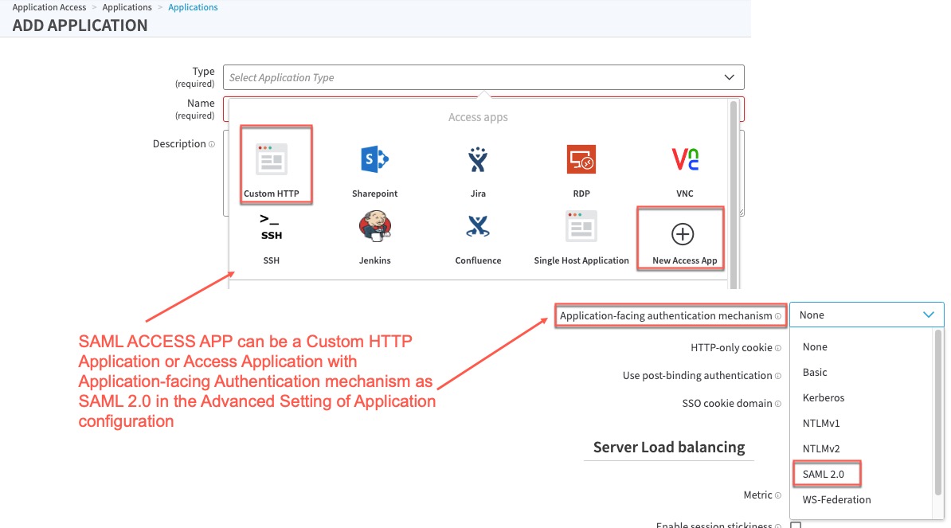The width and height of the screenshot is (951, 528).
Task: Select the RDP access app icon
Action: pyautogui.click(x=581, y=160)
